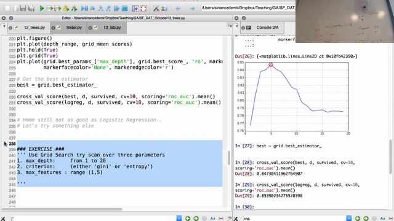
Task: Save all open files
Action: (x=31, y=8)
